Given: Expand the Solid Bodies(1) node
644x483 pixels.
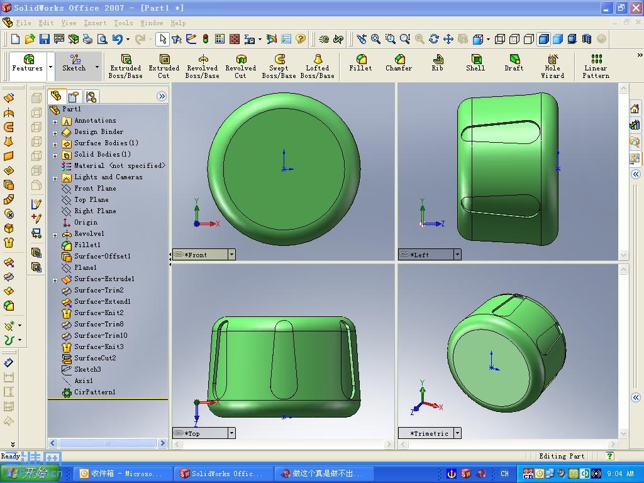Looking at the screenshot, I should pyautogui.click(x=55, y=156).
